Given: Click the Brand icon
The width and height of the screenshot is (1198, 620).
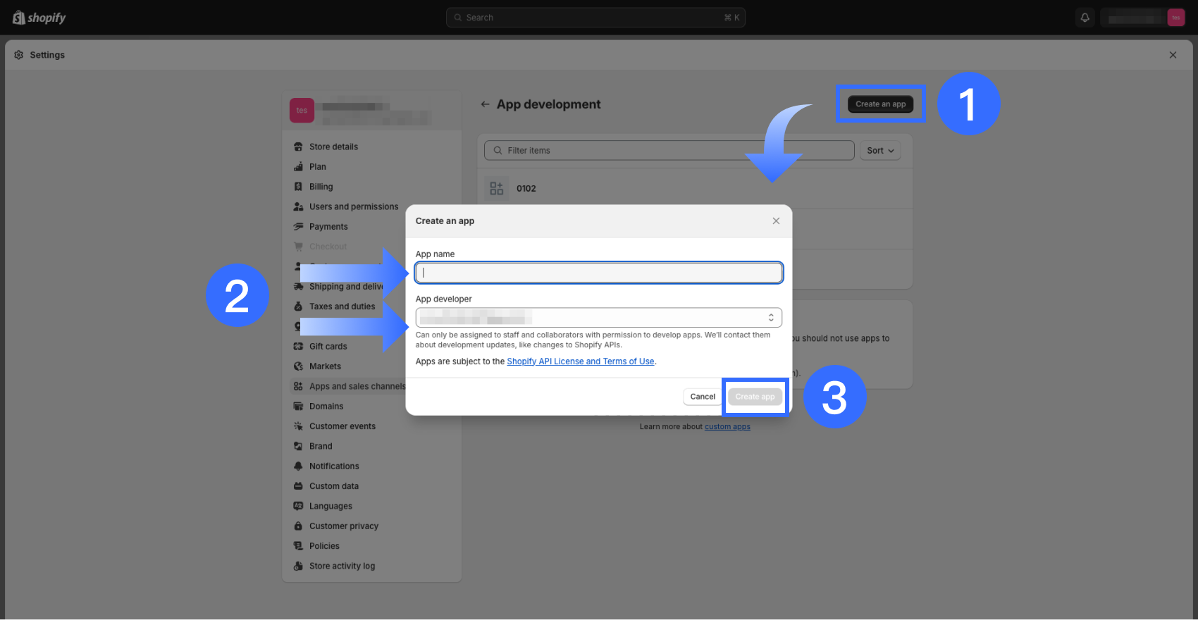Looking at the screenshot, I should pos(298,447).
